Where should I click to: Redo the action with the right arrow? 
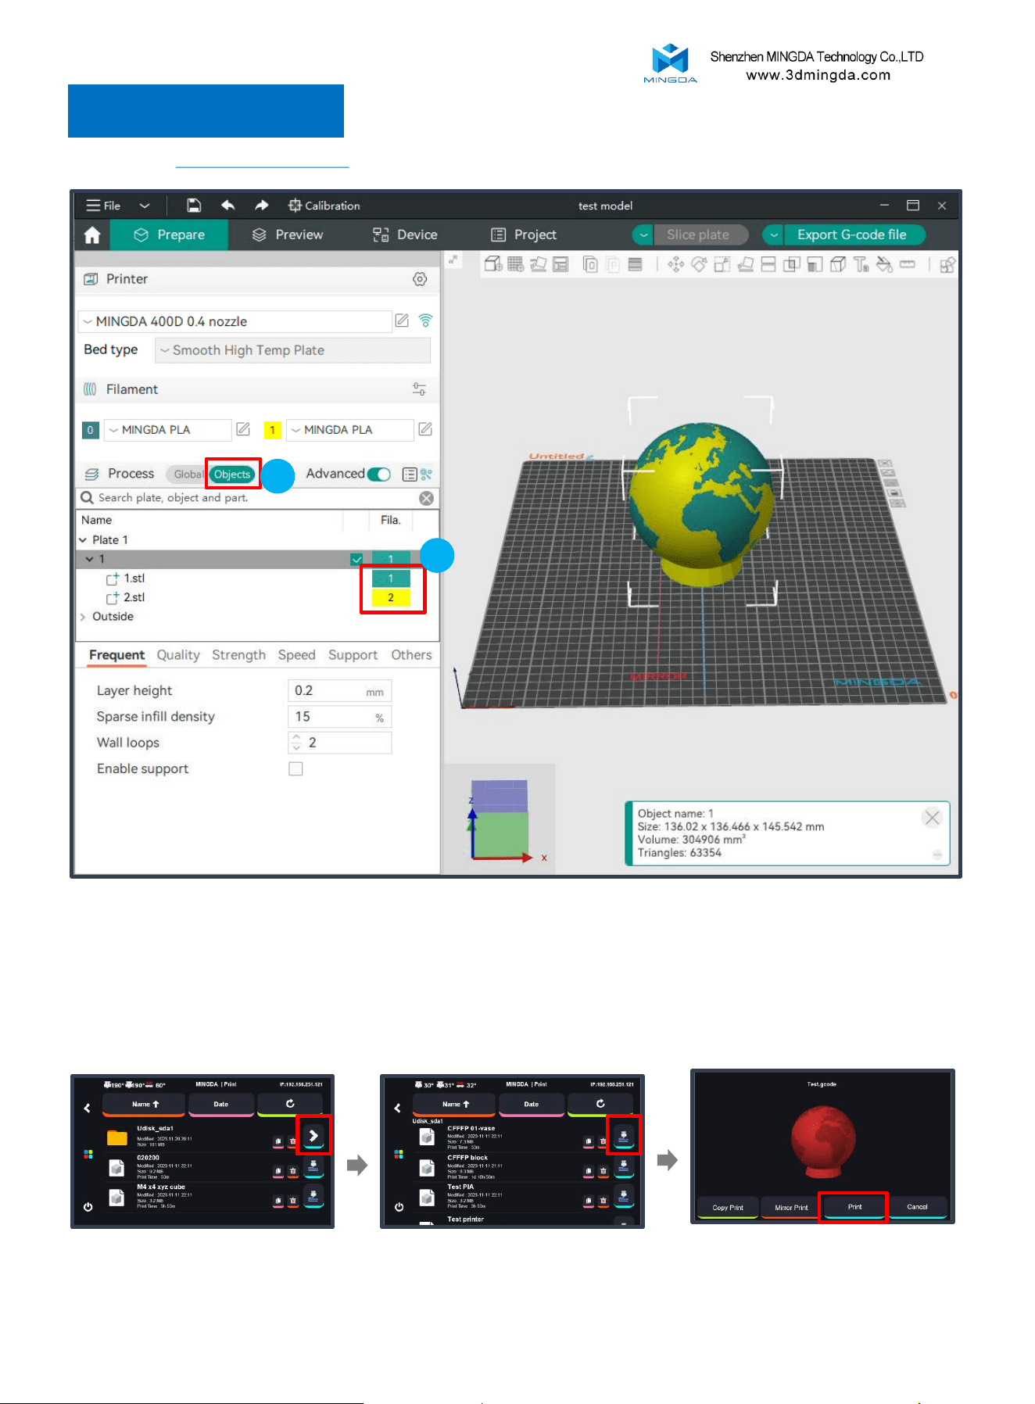pyautogui.click(x=261, y=206)
